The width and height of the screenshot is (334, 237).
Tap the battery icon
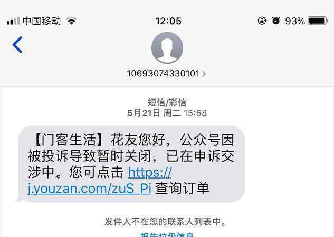[x=318, y=21]
